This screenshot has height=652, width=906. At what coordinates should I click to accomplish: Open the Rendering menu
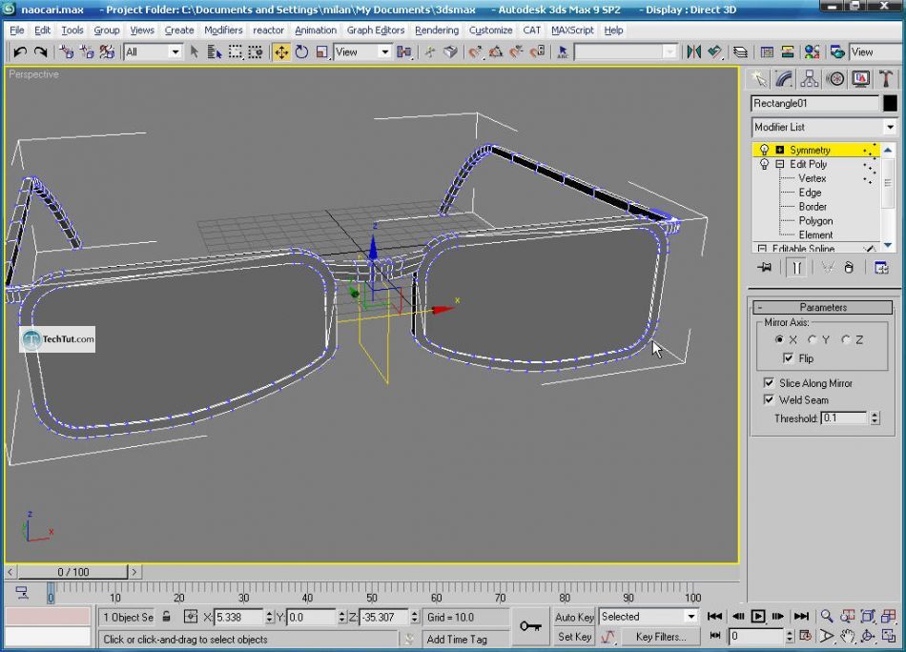(437, 31)
